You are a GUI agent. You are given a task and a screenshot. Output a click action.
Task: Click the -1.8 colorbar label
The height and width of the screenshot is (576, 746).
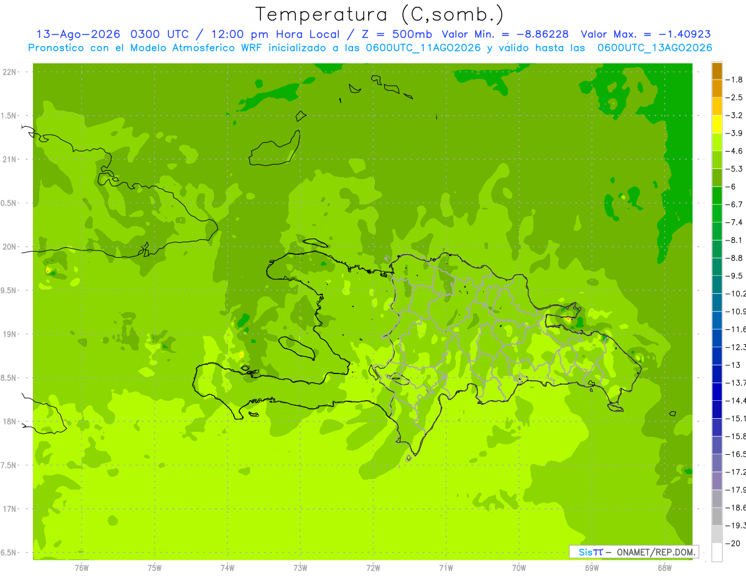734,80
